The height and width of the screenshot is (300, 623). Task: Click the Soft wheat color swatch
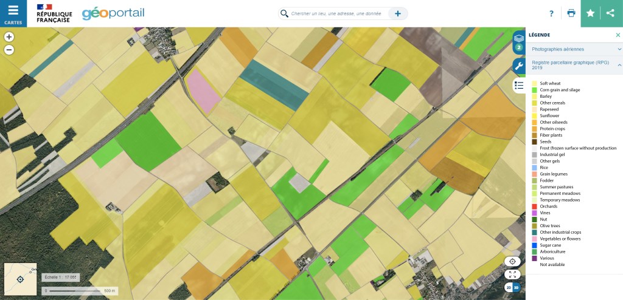click(x=535, y=83)
